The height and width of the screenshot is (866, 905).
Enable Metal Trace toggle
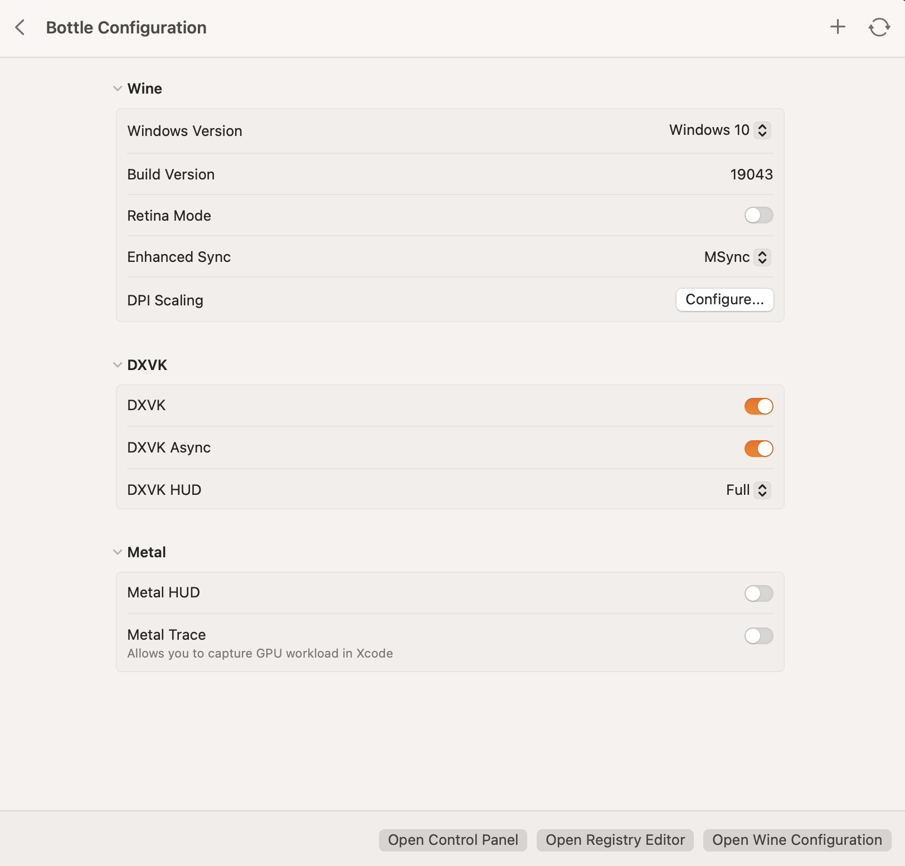point(758,636)
